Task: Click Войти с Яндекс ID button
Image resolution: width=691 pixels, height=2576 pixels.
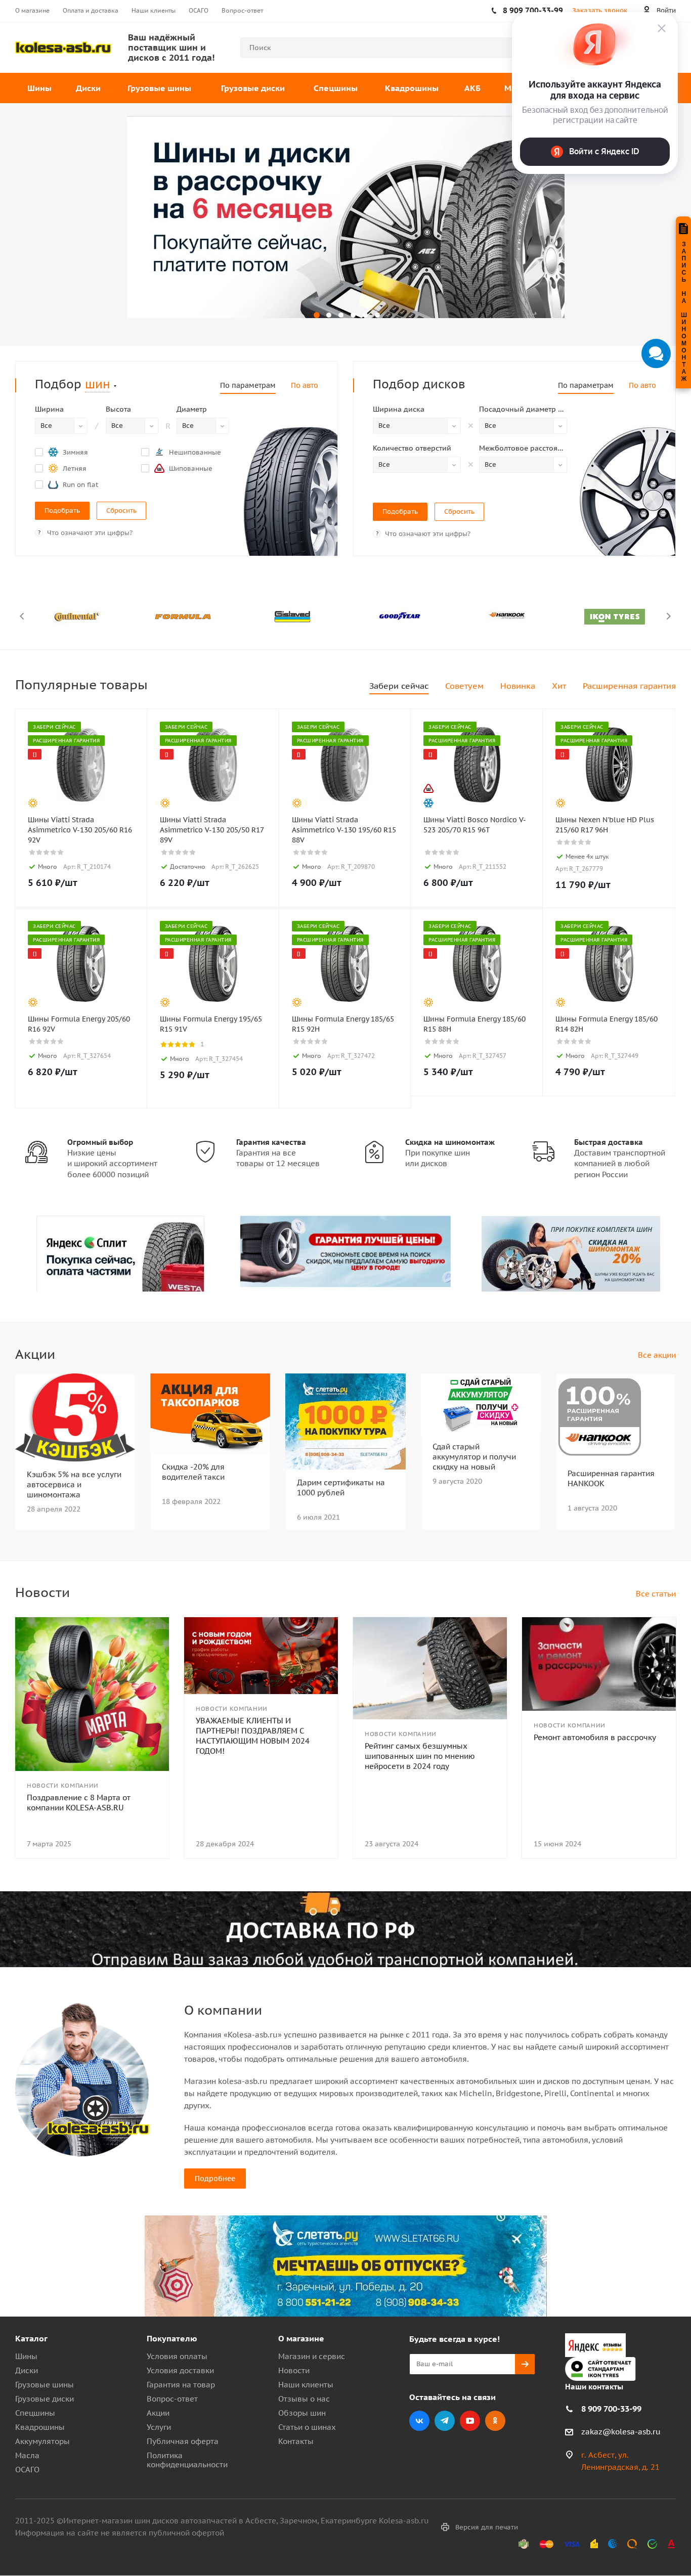Action: point(595,151)
